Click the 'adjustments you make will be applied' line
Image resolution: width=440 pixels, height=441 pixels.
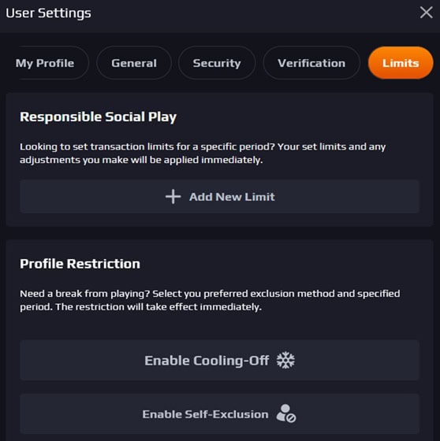pyautogui.click(x=141, y=160)
